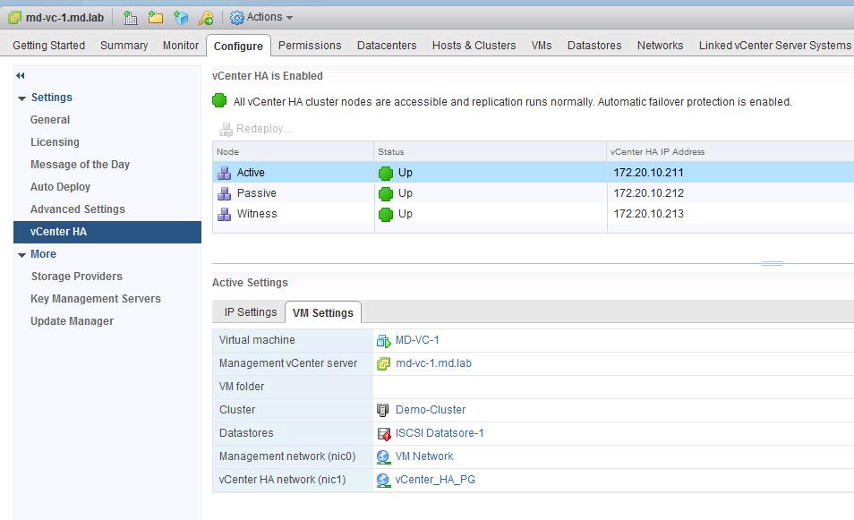Click the Demo-Cluster cluster icon

(x=383, y=410)
